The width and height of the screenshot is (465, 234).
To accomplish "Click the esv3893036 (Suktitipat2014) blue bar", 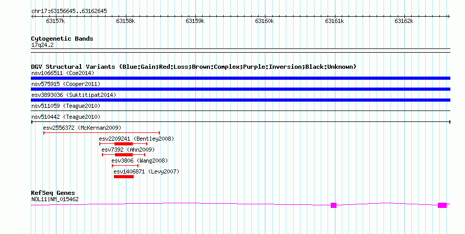I will [240, 100].
